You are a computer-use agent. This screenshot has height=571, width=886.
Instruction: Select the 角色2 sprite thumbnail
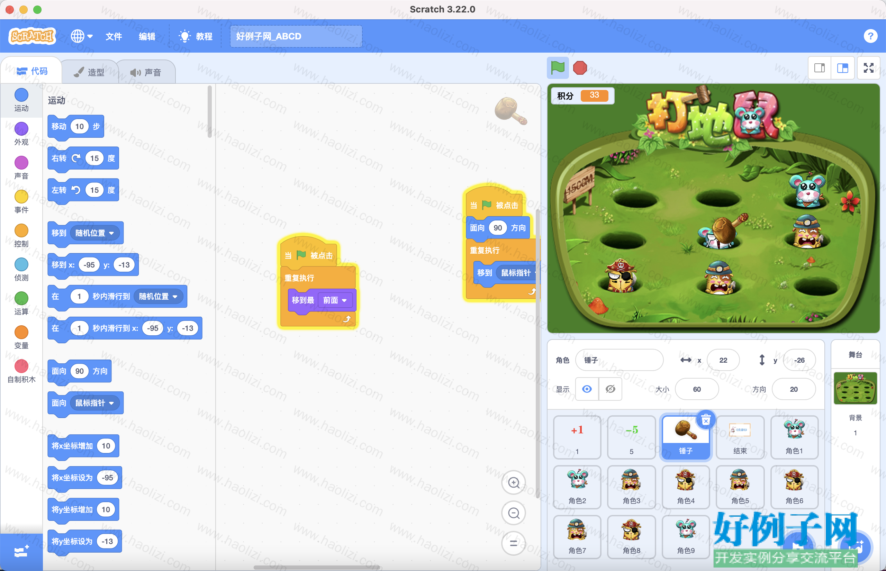click(577, 487)
